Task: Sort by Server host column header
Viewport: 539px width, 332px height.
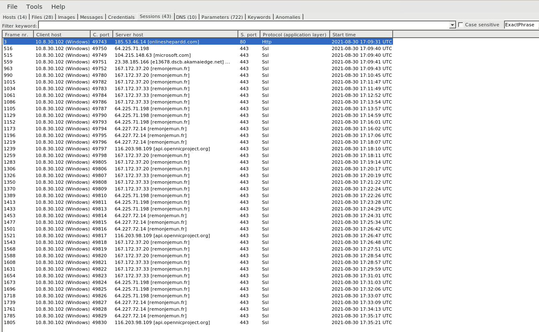Action: tap(175, 34)
